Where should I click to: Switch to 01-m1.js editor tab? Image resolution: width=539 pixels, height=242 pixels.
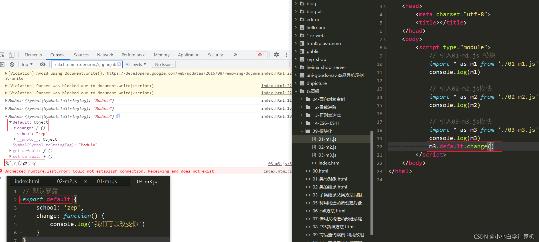point(107,181)
